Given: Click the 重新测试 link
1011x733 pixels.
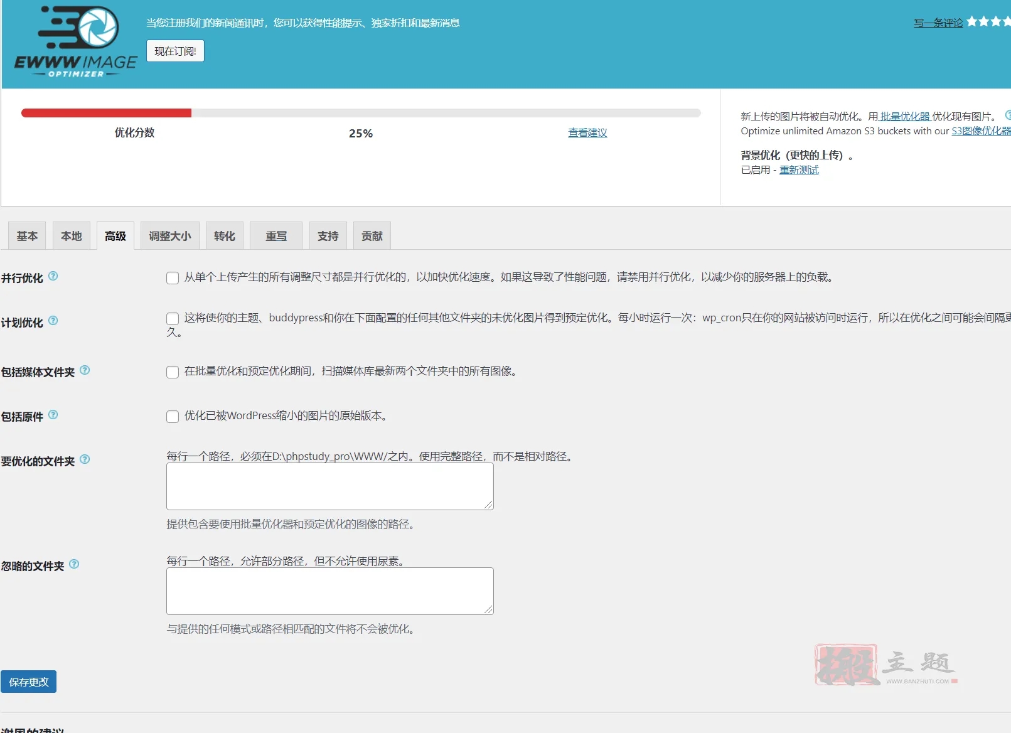Looking at the screenshot, I should coord(799,169).
